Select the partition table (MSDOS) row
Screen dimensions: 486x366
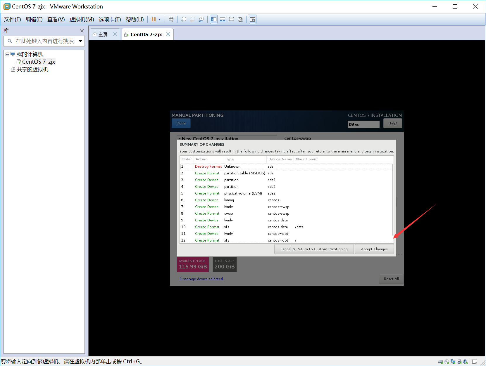tap(286, 173)
